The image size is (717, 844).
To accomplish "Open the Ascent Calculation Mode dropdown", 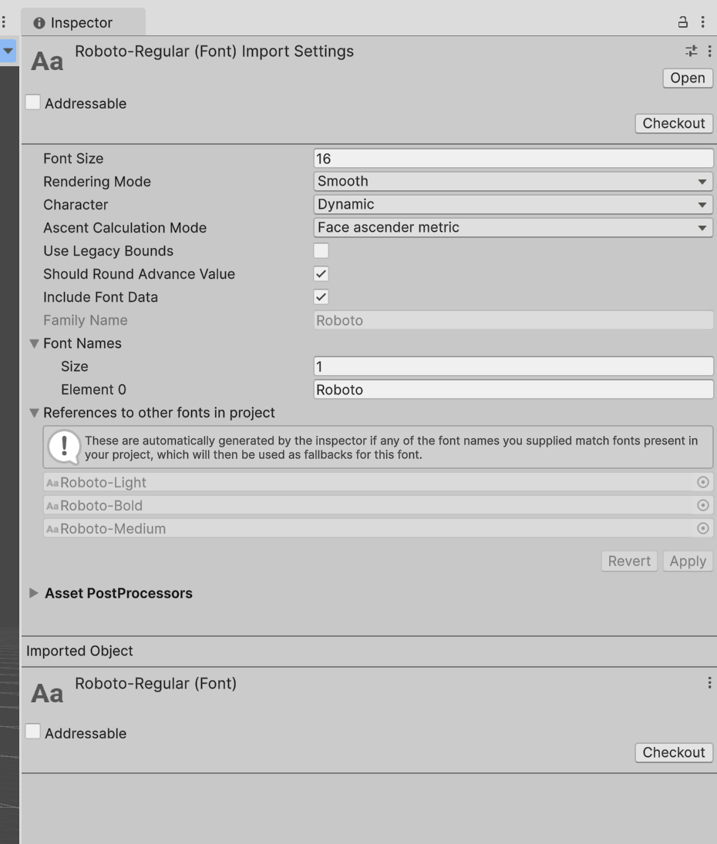I will 513,227.
